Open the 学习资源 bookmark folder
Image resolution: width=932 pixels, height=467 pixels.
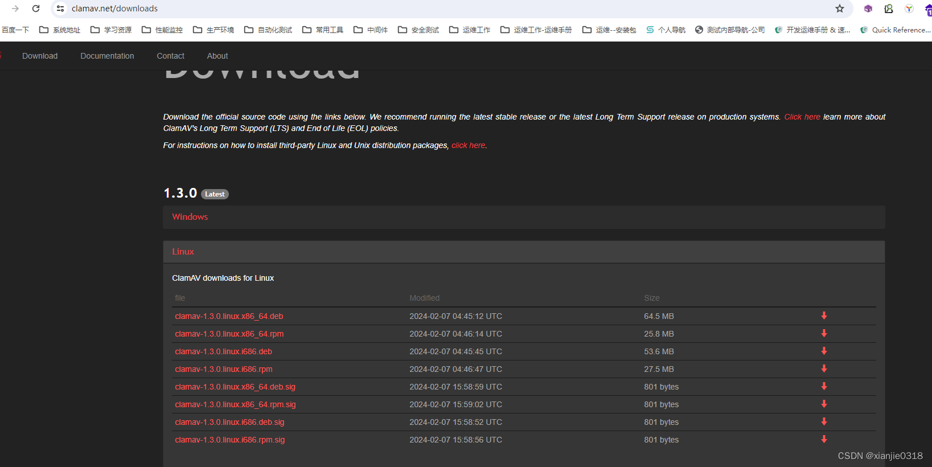[111, 30]
